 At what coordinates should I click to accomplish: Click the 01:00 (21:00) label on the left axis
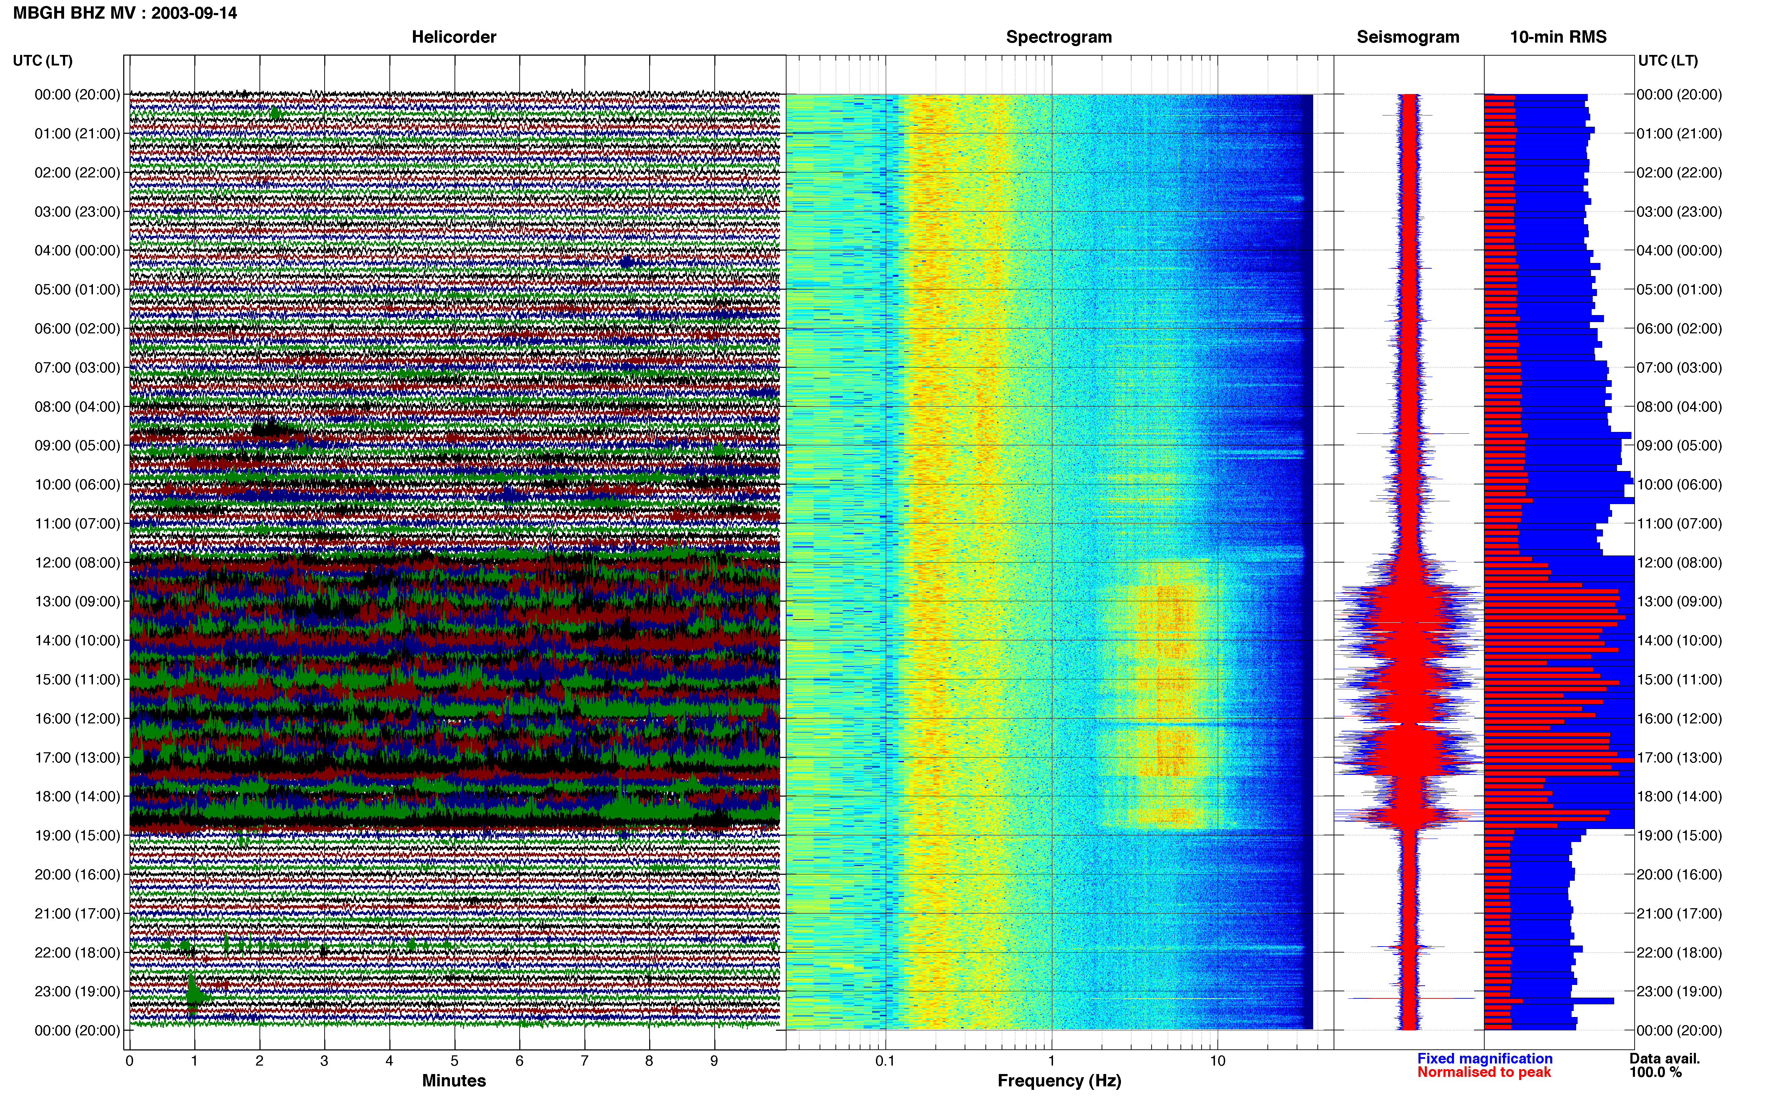(x=77, y=134)
